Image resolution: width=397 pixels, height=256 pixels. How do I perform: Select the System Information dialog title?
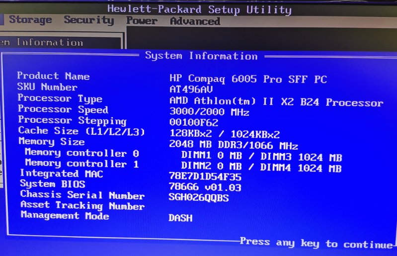point(201,56)
